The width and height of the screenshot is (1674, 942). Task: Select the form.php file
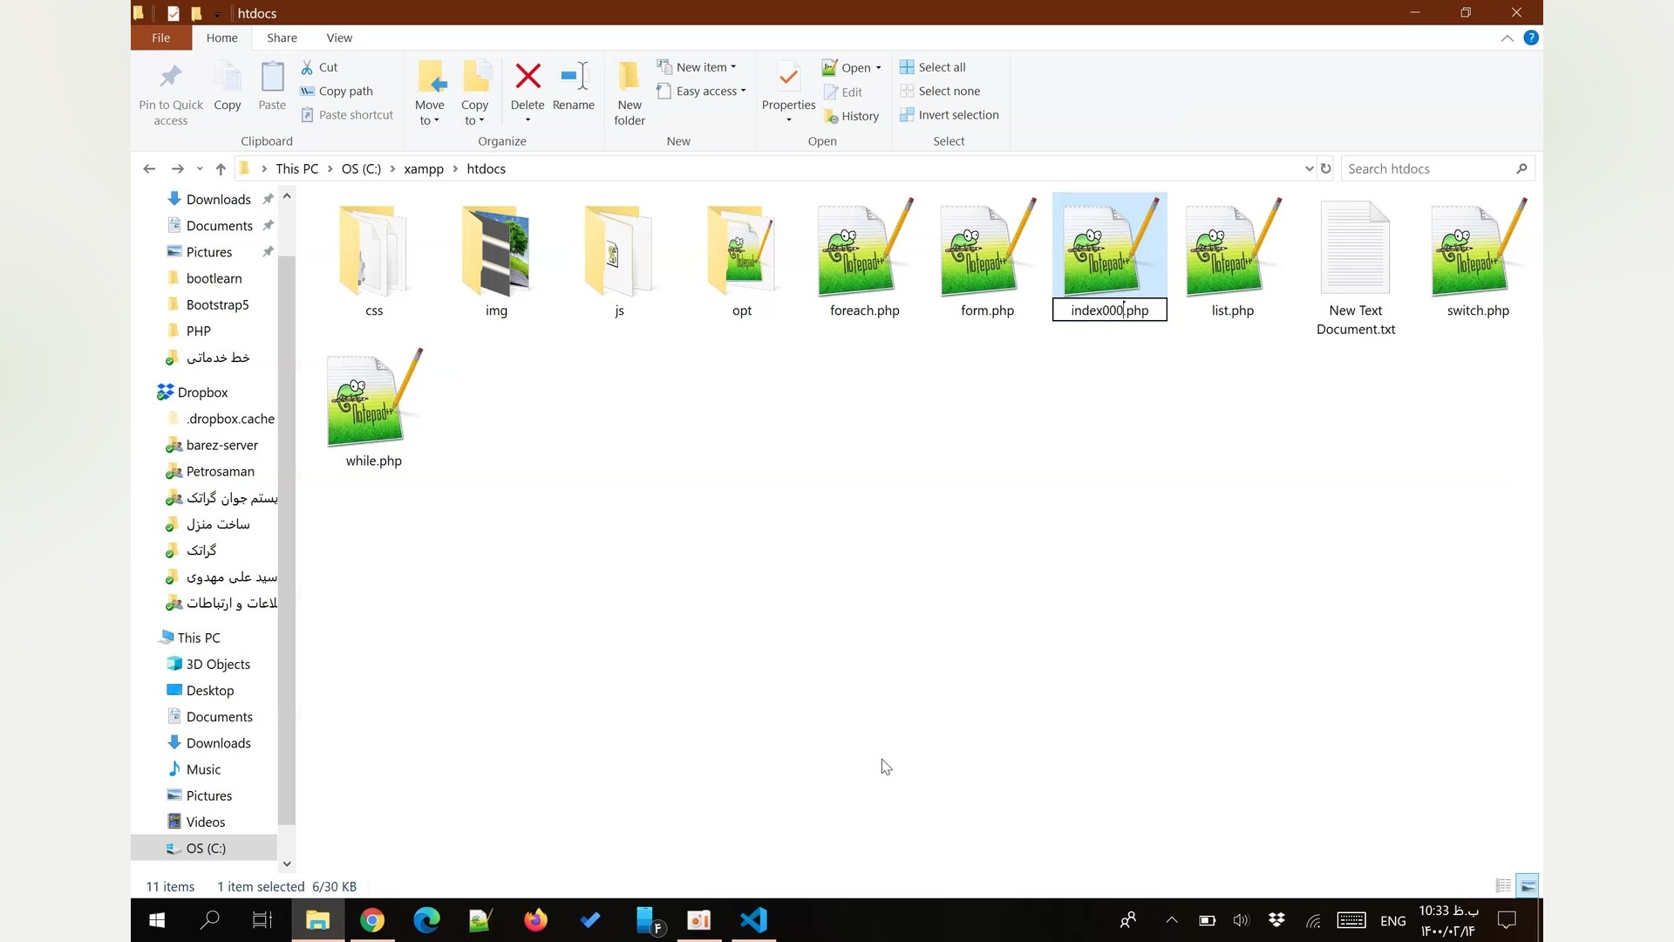click(987, 259)
